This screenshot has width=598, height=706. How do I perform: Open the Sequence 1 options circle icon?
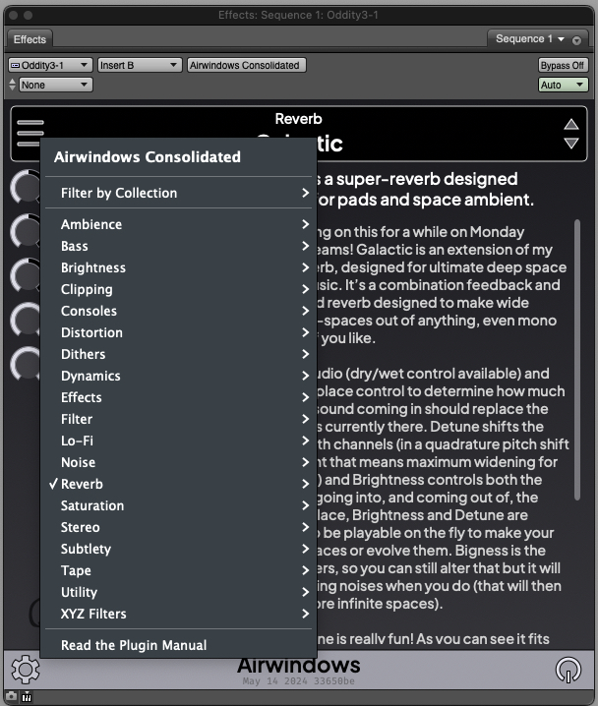tap(576, 40)
